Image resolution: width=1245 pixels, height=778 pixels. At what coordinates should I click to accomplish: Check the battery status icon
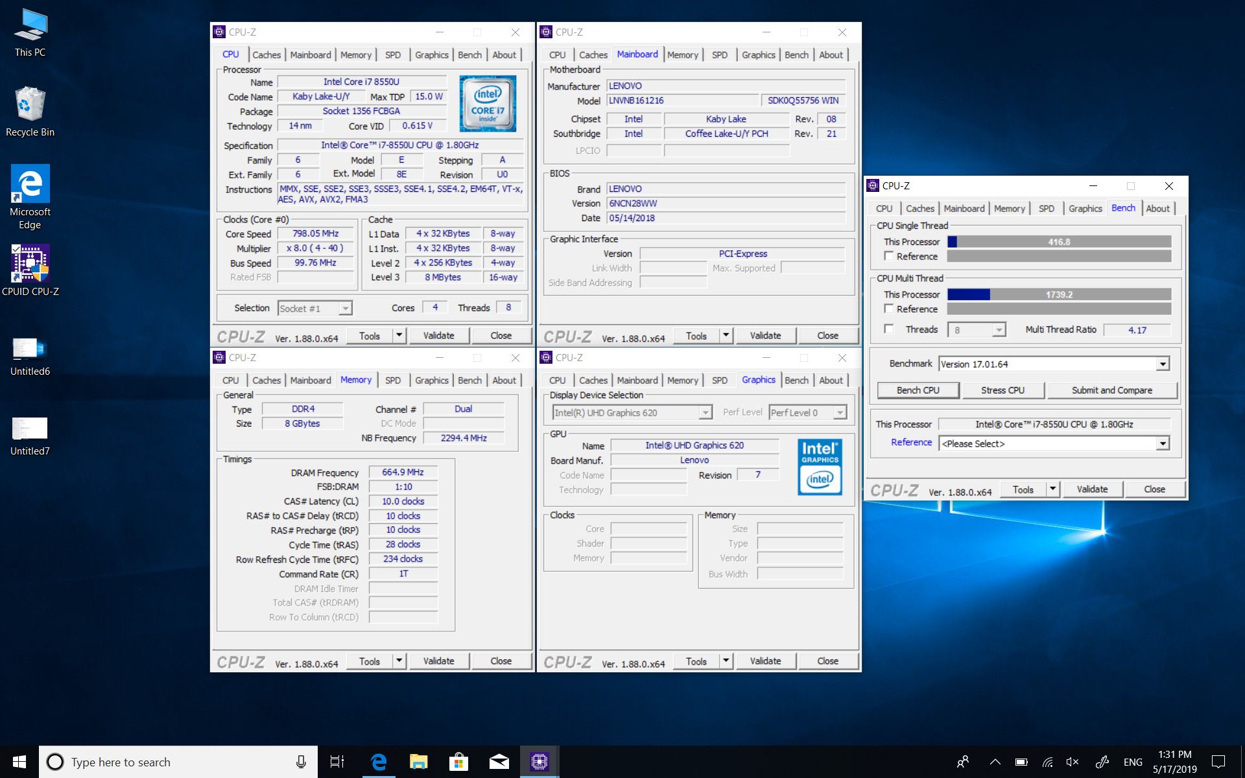pyautogui.click(x=1021, y=762)
